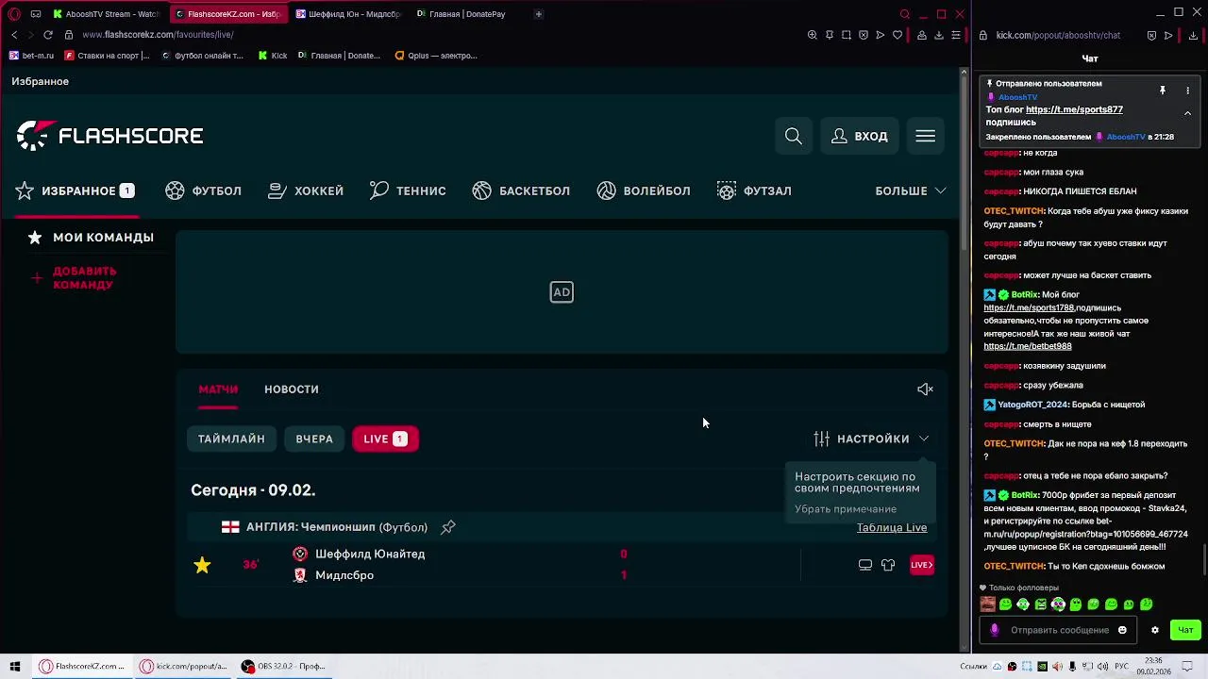Click the Flashscore logo
1208x679 pixels.
tap(109, 136)
